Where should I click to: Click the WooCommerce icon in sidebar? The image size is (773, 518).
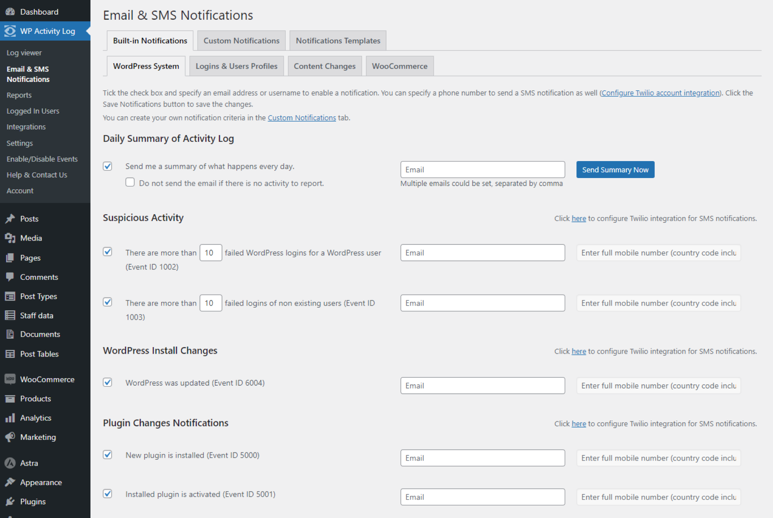(x=10, y=380)
